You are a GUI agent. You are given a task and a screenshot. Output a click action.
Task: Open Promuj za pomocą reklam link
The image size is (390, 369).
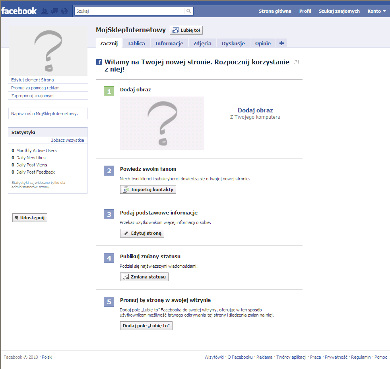tap(35, 88)
